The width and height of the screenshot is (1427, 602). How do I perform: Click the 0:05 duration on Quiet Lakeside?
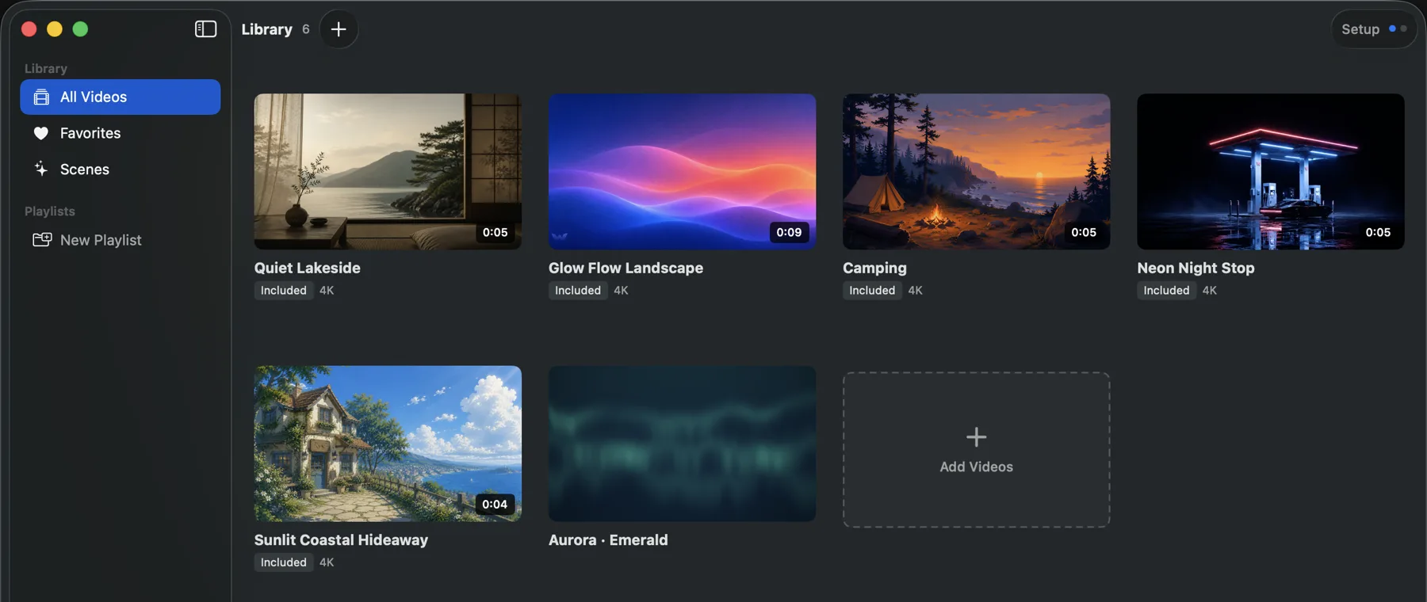495,232
